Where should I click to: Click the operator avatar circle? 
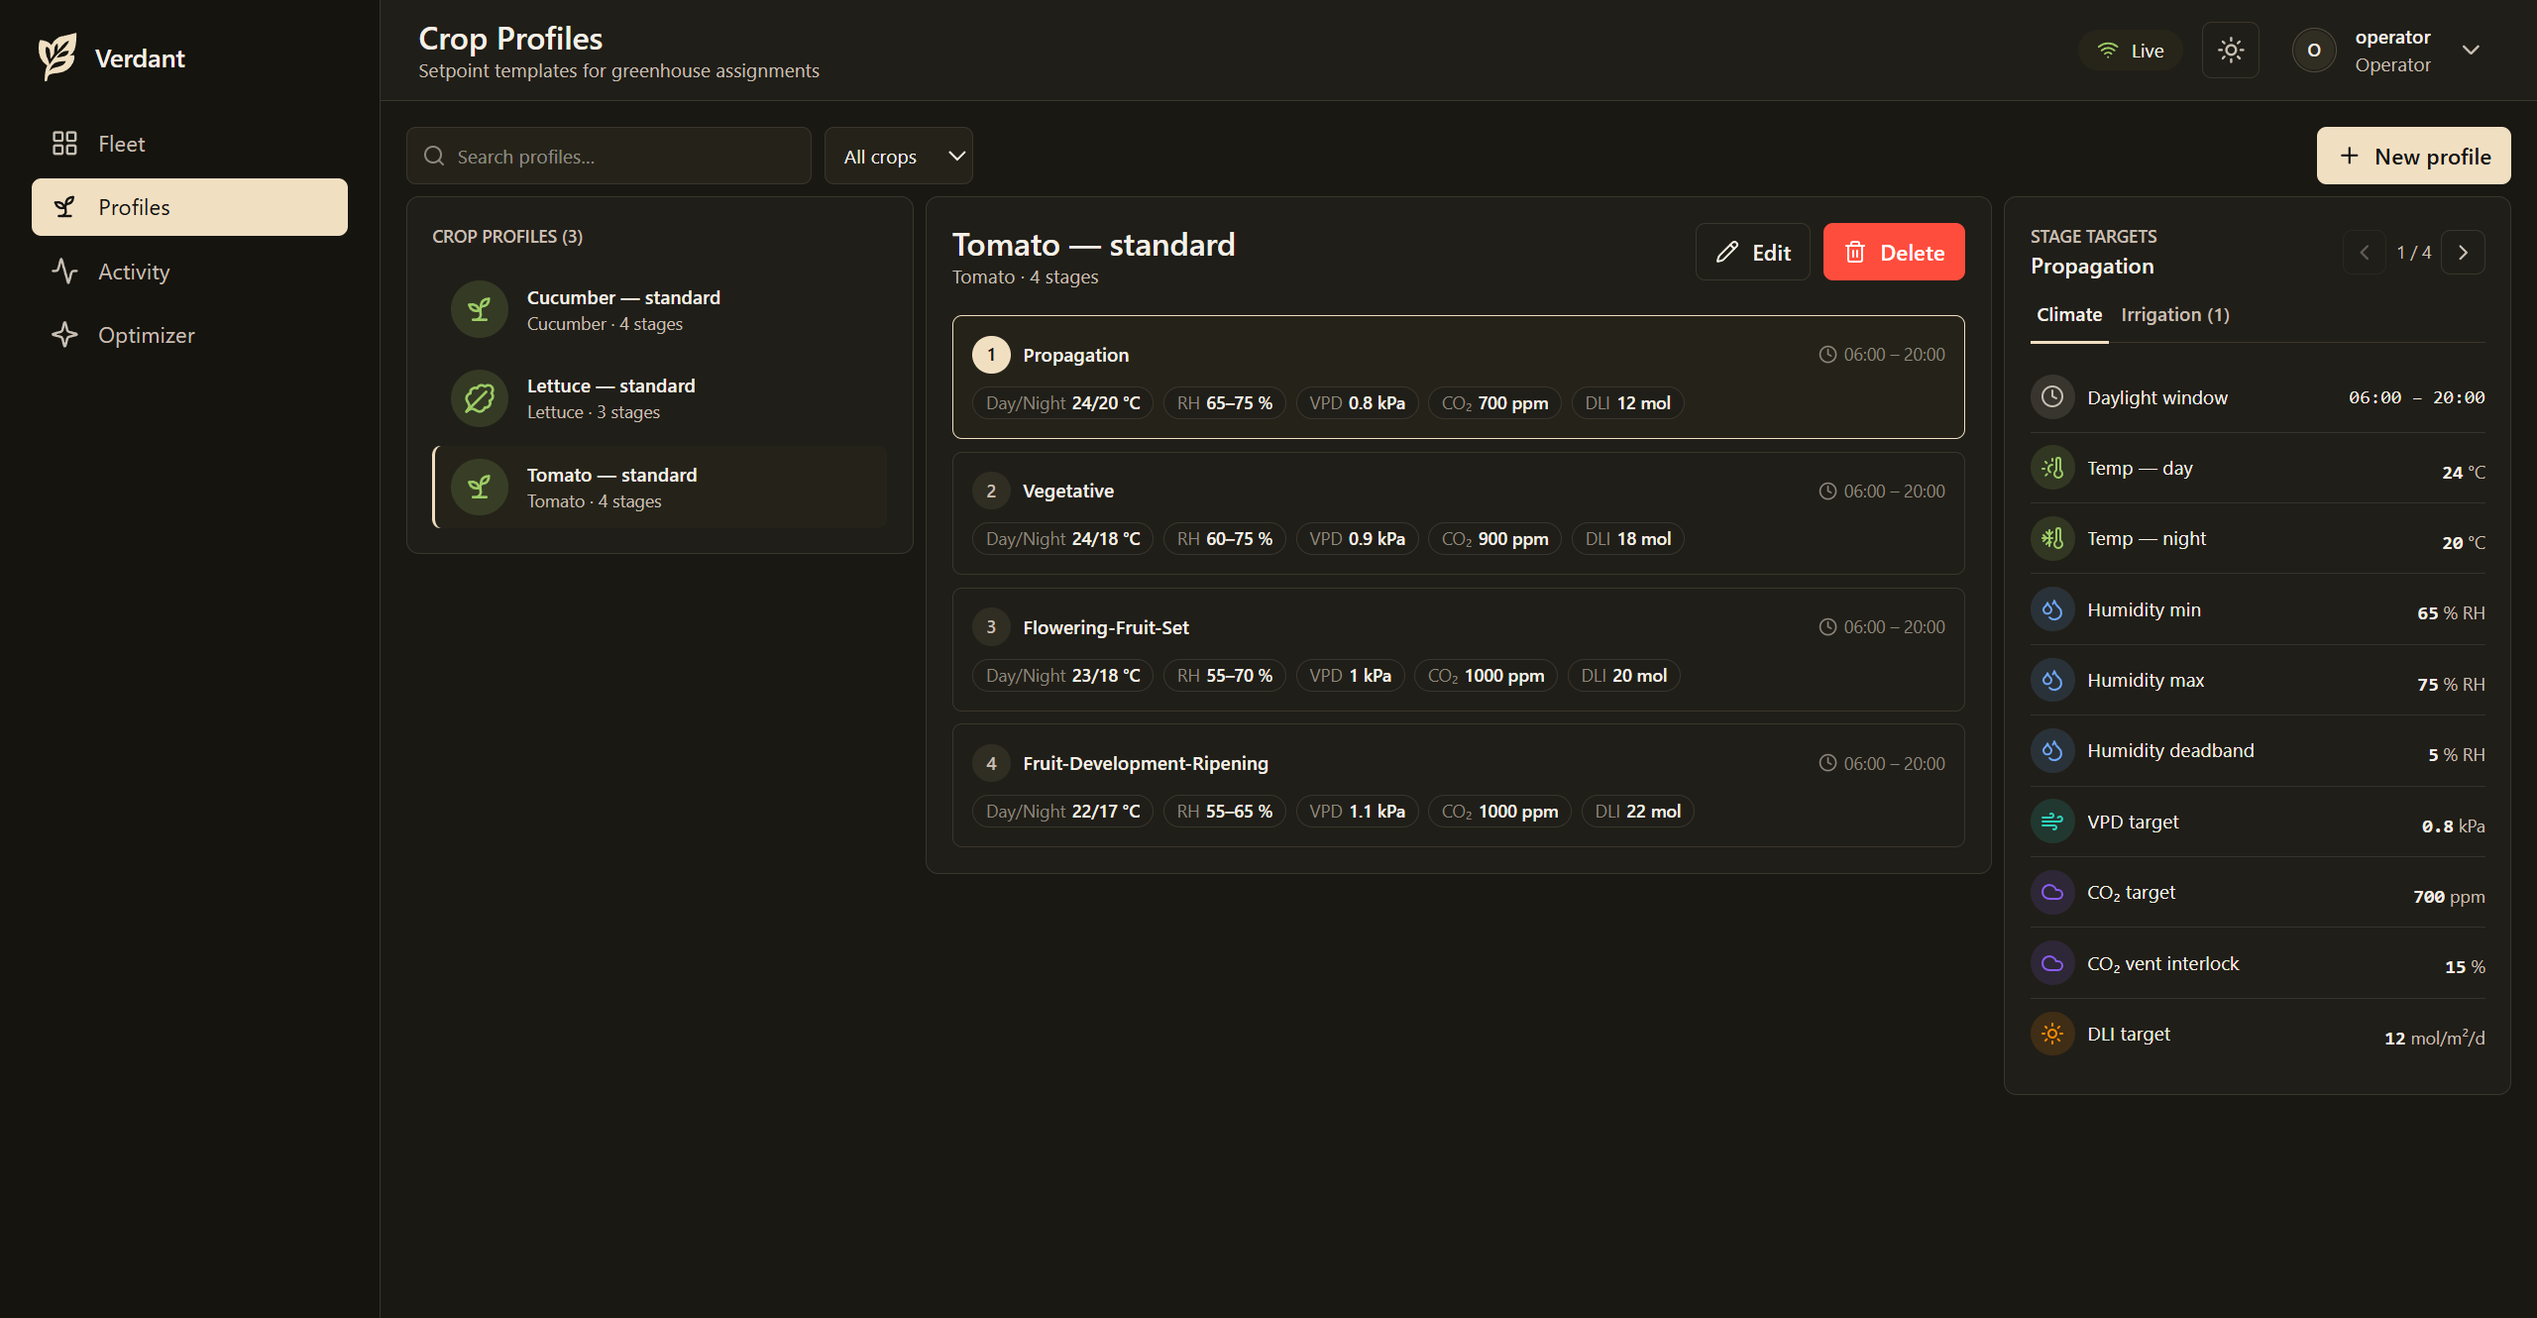(x=2314, y=50)
